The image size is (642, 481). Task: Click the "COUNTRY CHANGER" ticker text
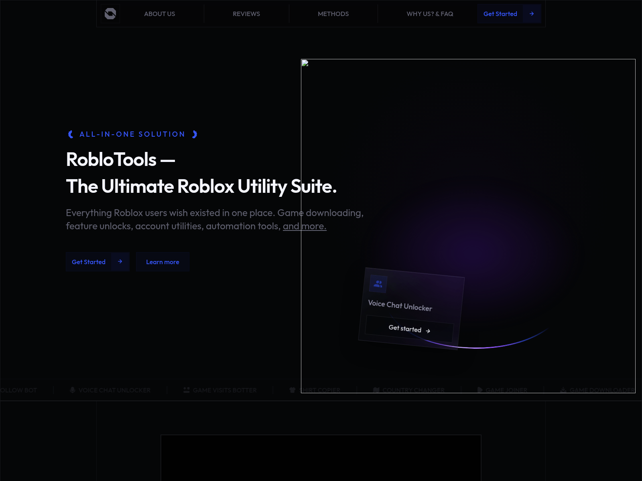tap(413, 390)
